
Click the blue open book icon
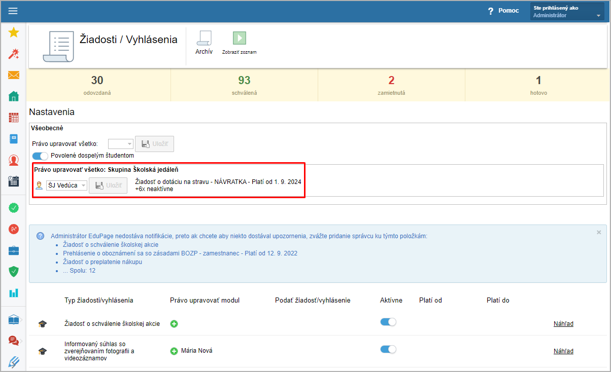point(14,319)
